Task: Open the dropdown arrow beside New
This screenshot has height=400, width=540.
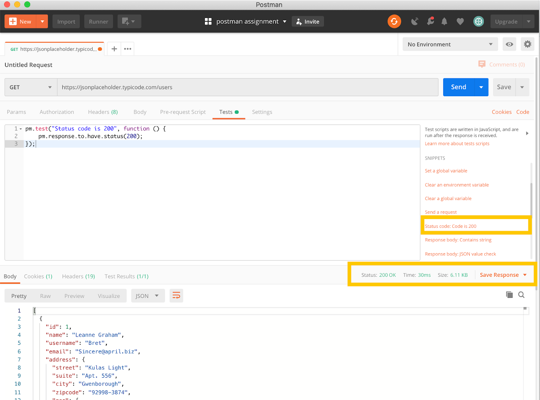Action: click(x=42, y=22)
